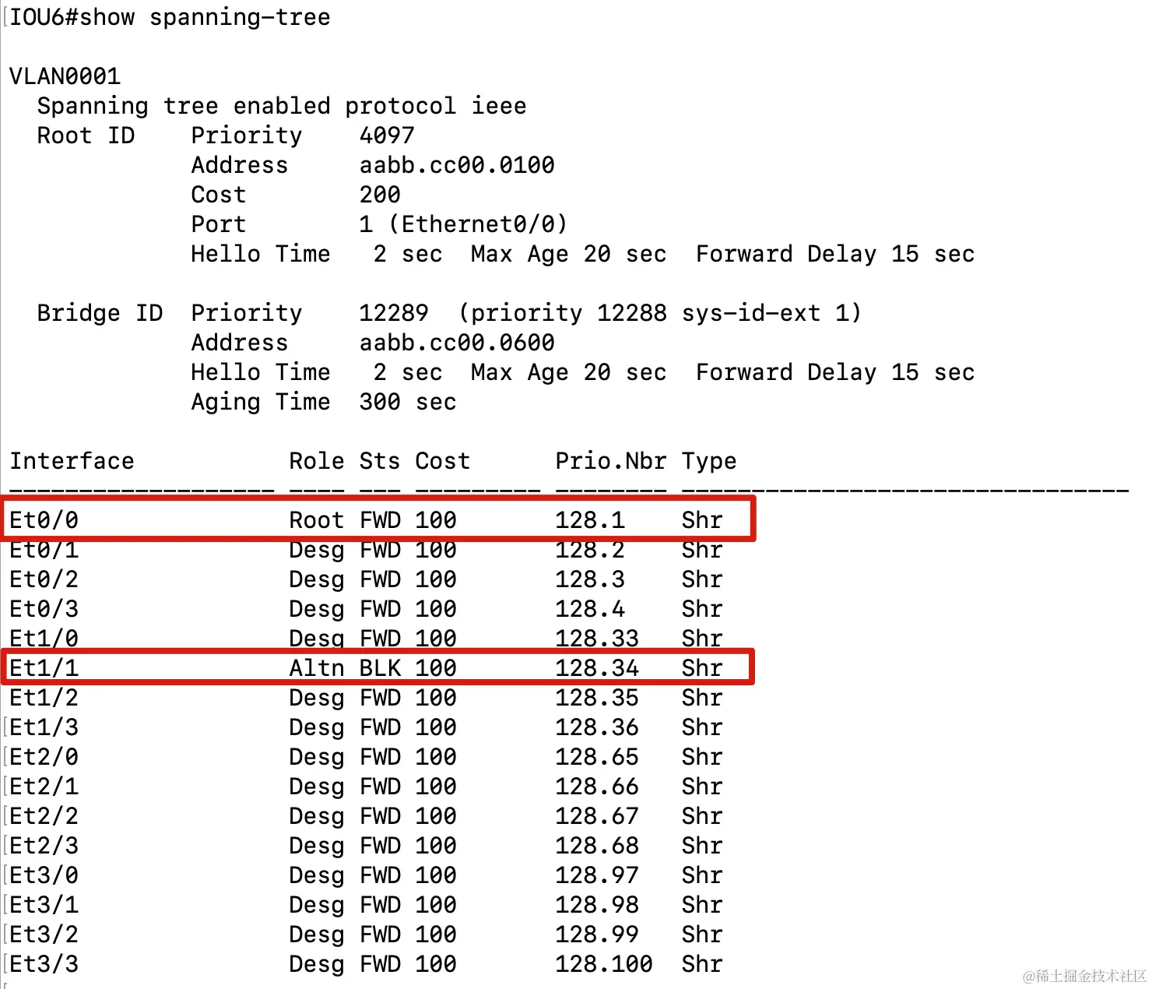
Task: Select bridge address aabb.cc00.0600
Action: [x=457, y=343]
